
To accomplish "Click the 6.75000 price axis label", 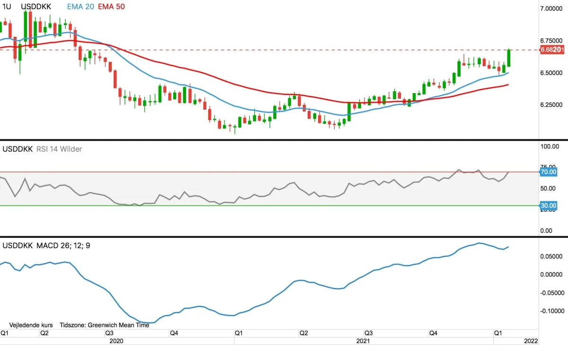I will click(552, 41).
